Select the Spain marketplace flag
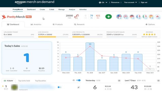The height and width of the screenshot is (91, 162). pos(151,17)
